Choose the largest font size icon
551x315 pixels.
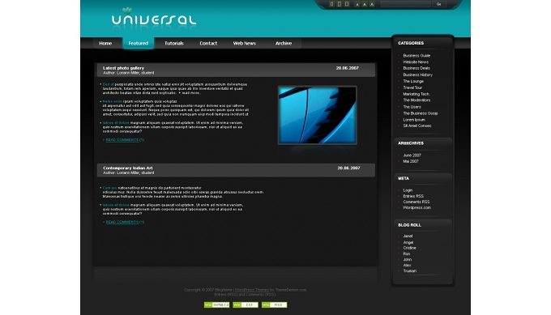(x=372, y=4)
